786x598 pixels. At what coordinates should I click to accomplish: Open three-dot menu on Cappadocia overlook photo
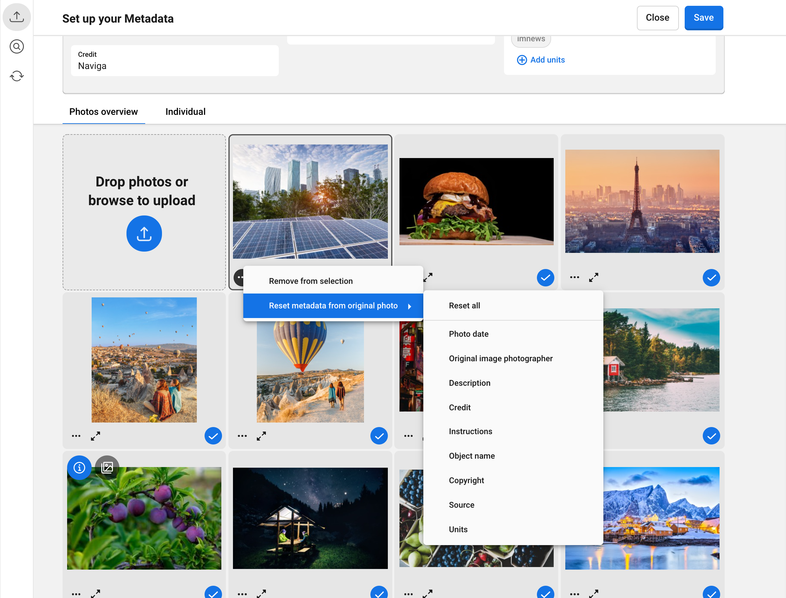click(x=76, y=436)
